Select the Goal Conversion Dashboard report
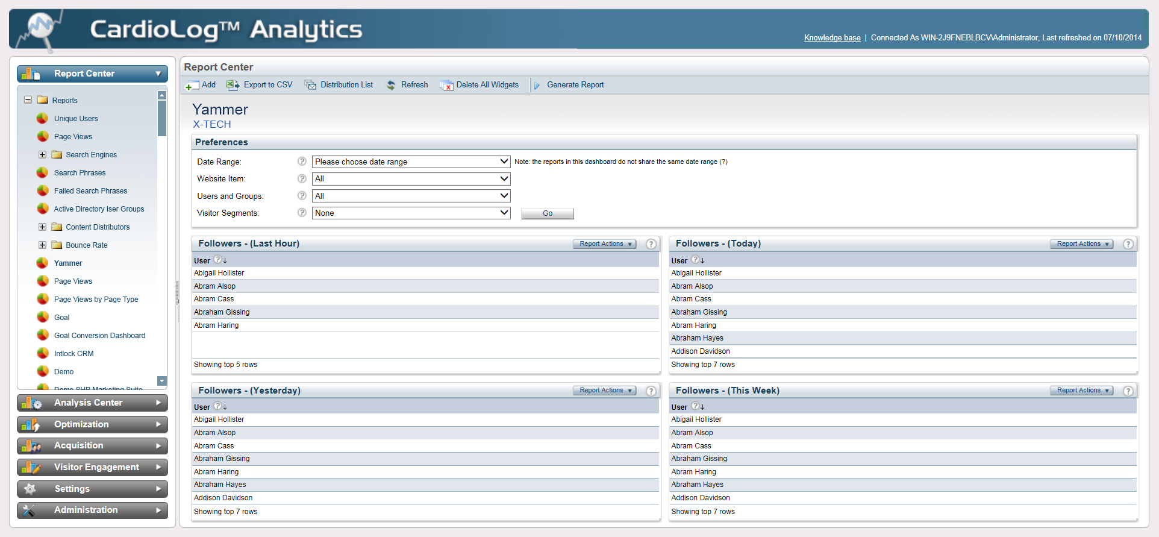The height and width of the screenshot is (537, 1159). (99, 336)
